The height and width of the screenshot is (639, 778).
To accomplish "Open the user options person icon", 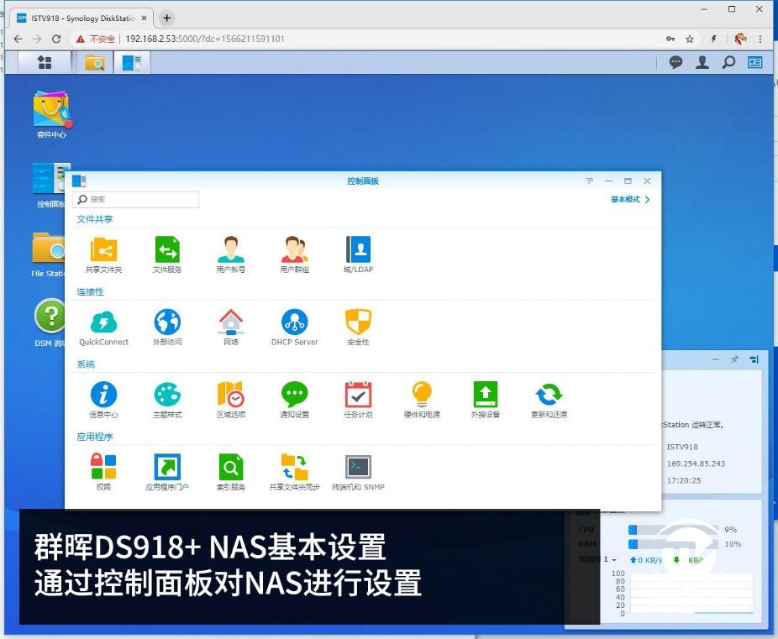I will point(702,62).
